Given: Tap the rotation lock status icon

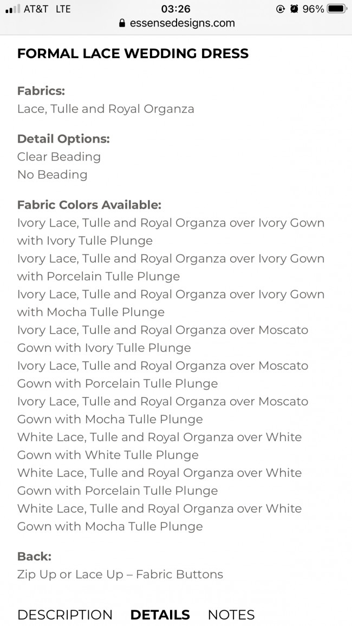Looking at the screenshot, I should pyautogui.click(x=281, y=9).
